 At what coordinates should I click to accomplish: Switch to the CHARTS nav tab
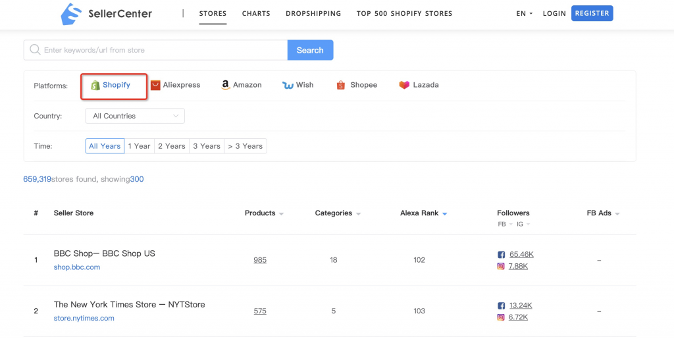pos(256,13)
